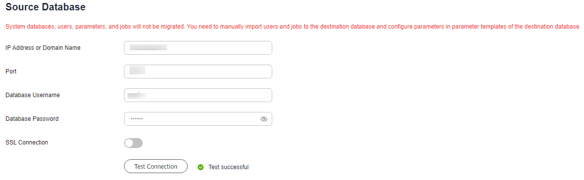Image resolution: width=584 pixels, height=180 pixels.
Task: Click the 'IP Address or Domain Name' label
Action: coord(43,48)
